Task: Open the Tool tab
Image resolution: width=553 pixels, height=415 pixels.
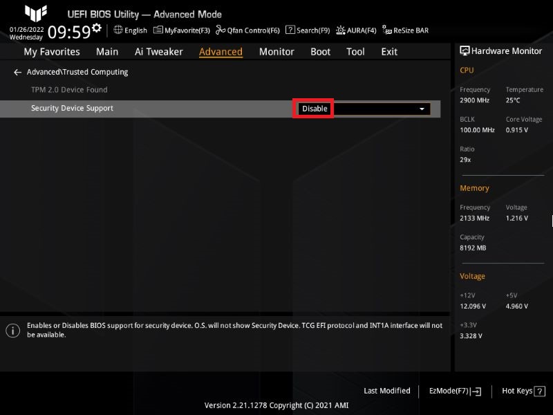Action: tap(355, 52)
